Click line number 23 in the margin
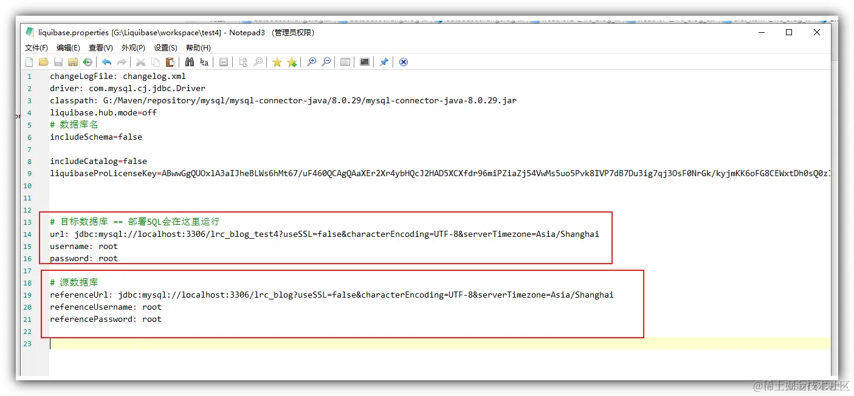The width and height of the screenshot is (854, 396). pyautogui.click(x=27, y=344)
